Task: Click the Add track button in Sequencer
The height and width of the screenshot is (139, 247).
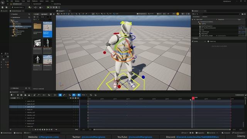Action: click(x=13, y=98)
